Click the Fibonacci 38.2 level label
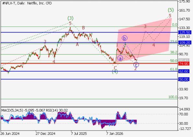The height and width of the screenshot is (137, 193). (174, 52)
